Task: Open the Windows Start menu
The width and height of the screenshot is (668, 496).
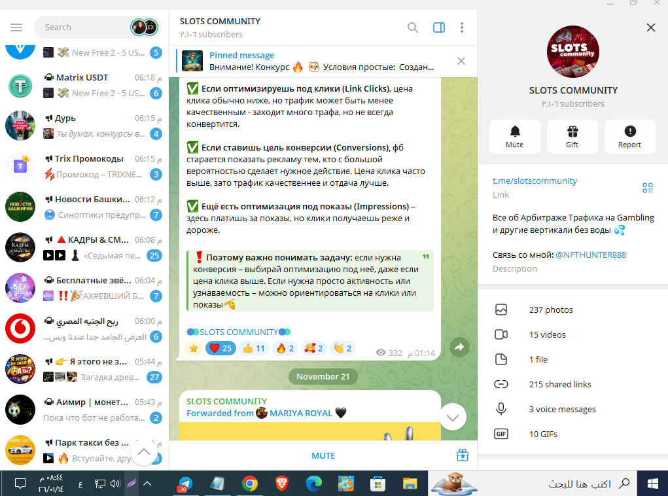Action: 653,484
